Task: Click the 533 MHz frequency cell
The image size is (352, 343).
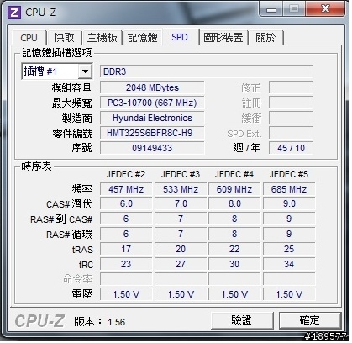Action: tap(181, 189)
